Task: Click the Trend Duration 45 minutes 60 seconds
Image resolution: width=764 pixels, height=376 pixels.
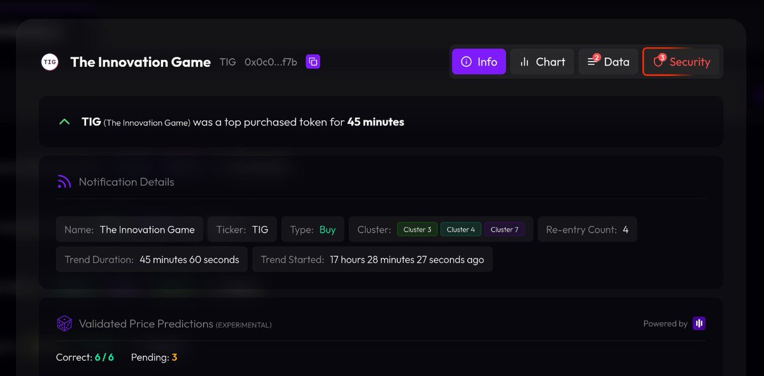Action: pos(152,260)
